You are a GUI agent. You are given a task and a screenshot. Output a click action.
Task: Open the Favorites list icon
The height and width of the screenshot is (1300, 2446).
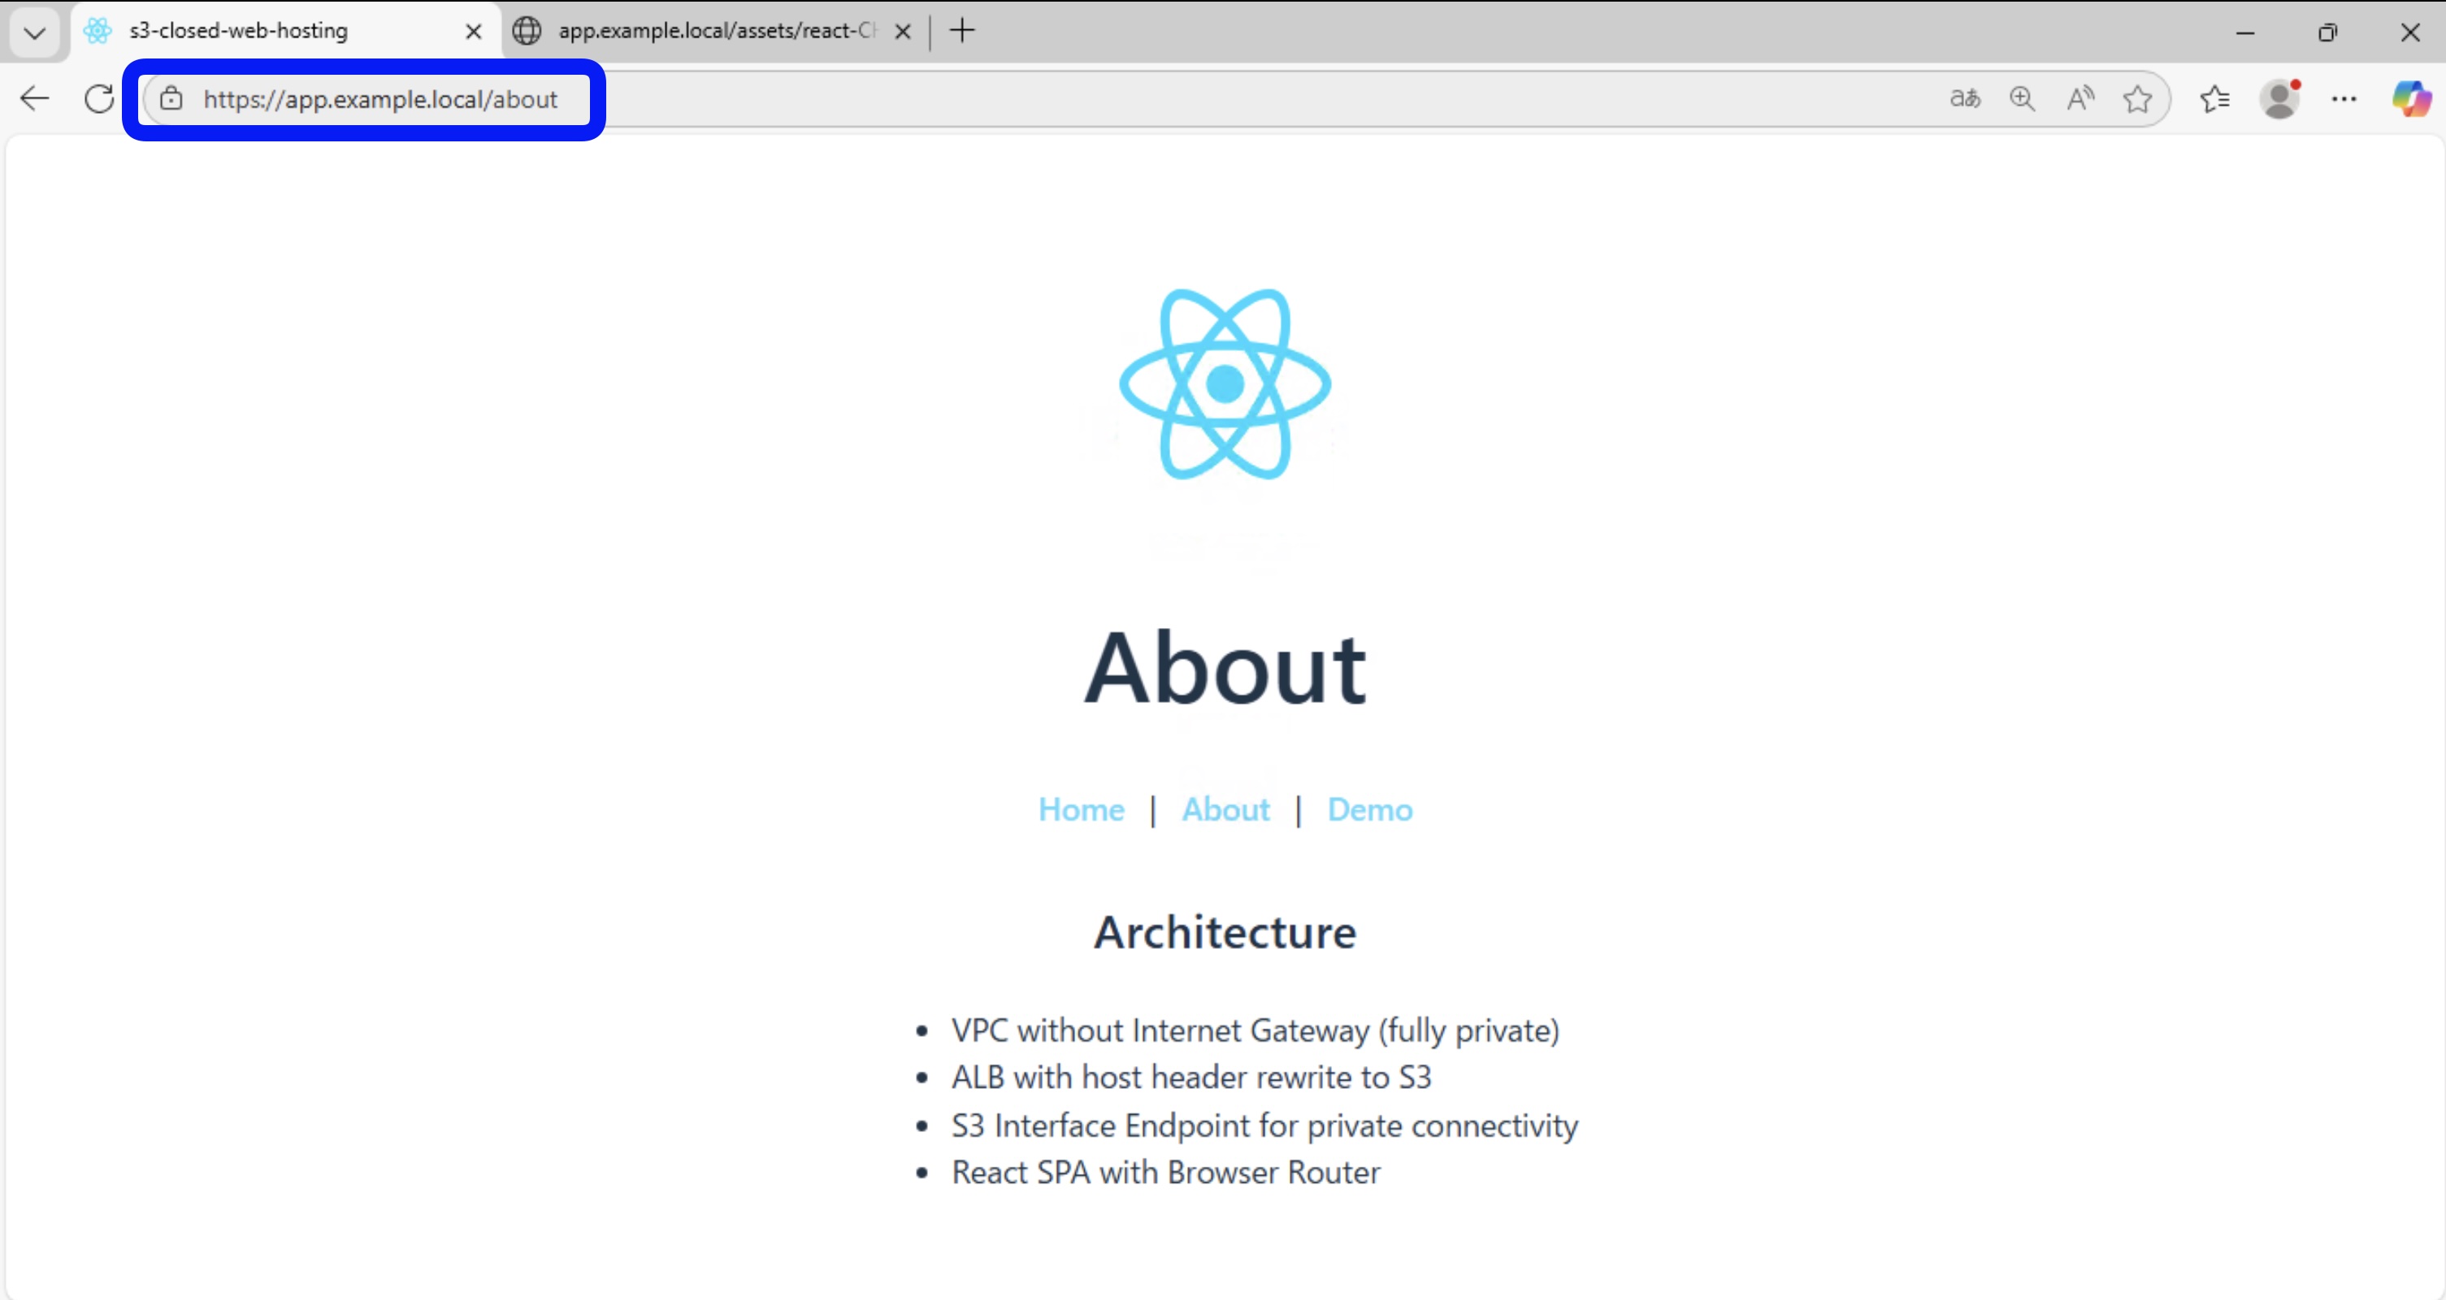[2214, 99]
